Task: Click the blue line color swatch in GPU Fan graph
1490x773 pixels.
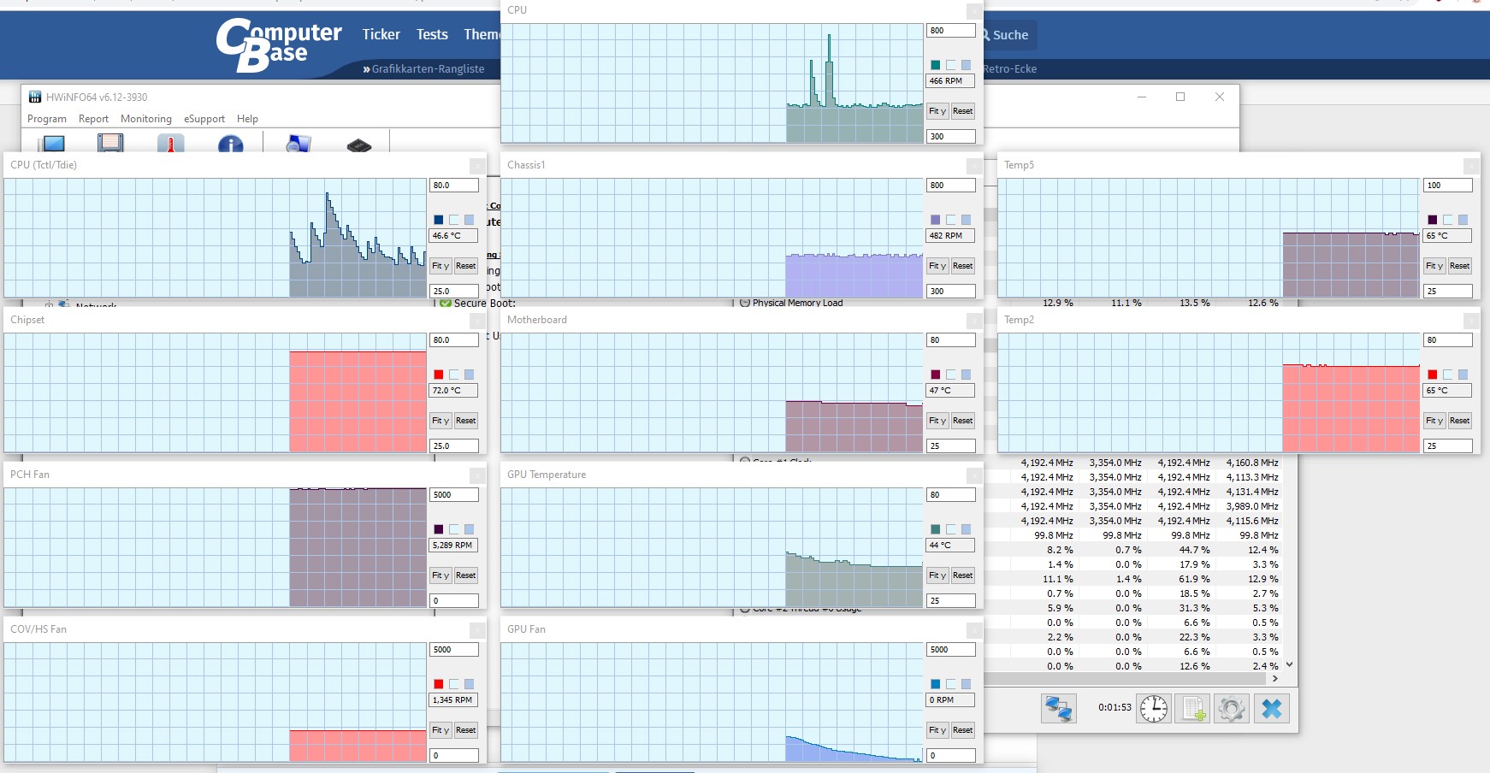Action: point(936,684)
